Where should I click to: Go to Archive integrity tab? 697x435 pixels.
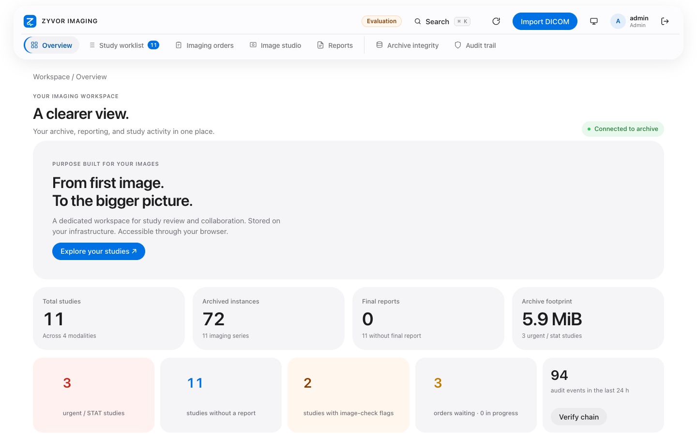coord(408,45)
